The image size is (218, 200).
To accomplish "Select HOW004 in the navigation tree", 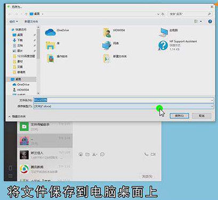I will tap(21, 90).
